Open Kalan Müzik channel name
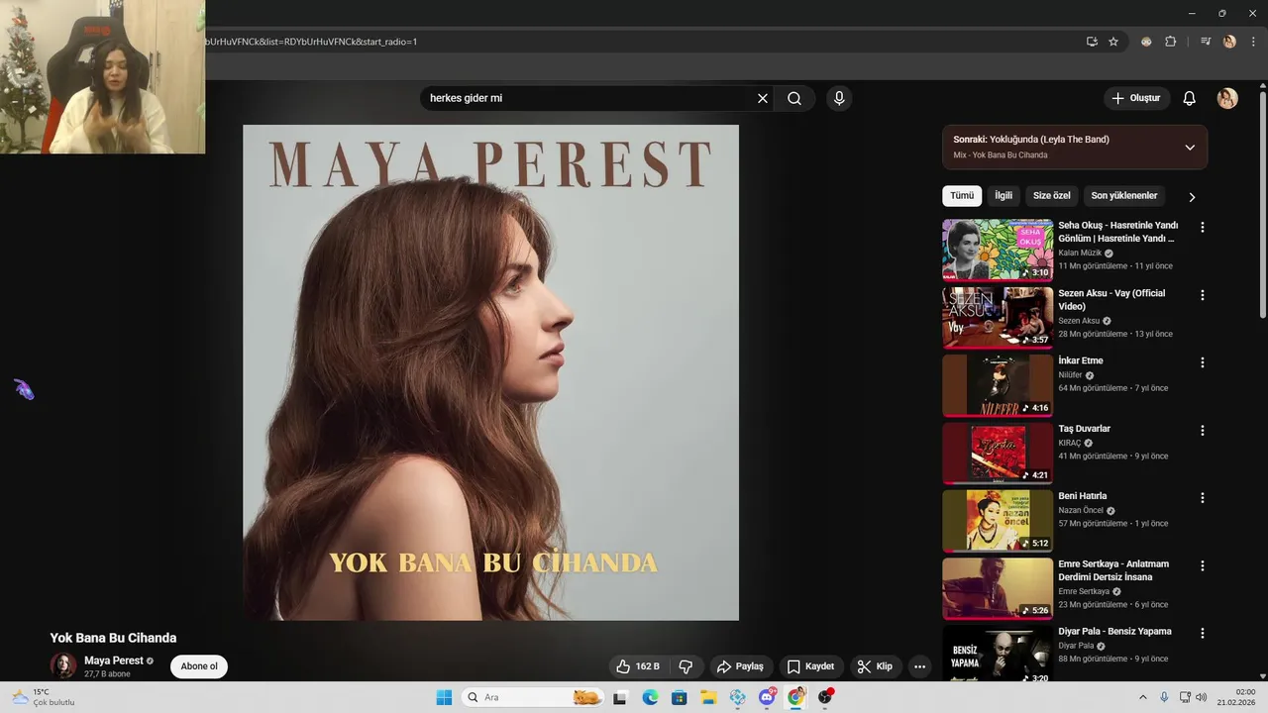 click(1080, 253)
